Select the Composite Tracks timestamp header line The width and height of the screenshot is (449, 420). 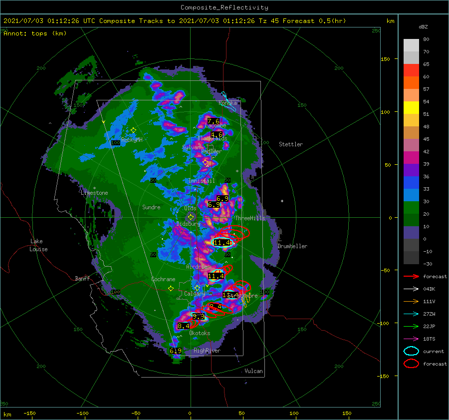175,21
